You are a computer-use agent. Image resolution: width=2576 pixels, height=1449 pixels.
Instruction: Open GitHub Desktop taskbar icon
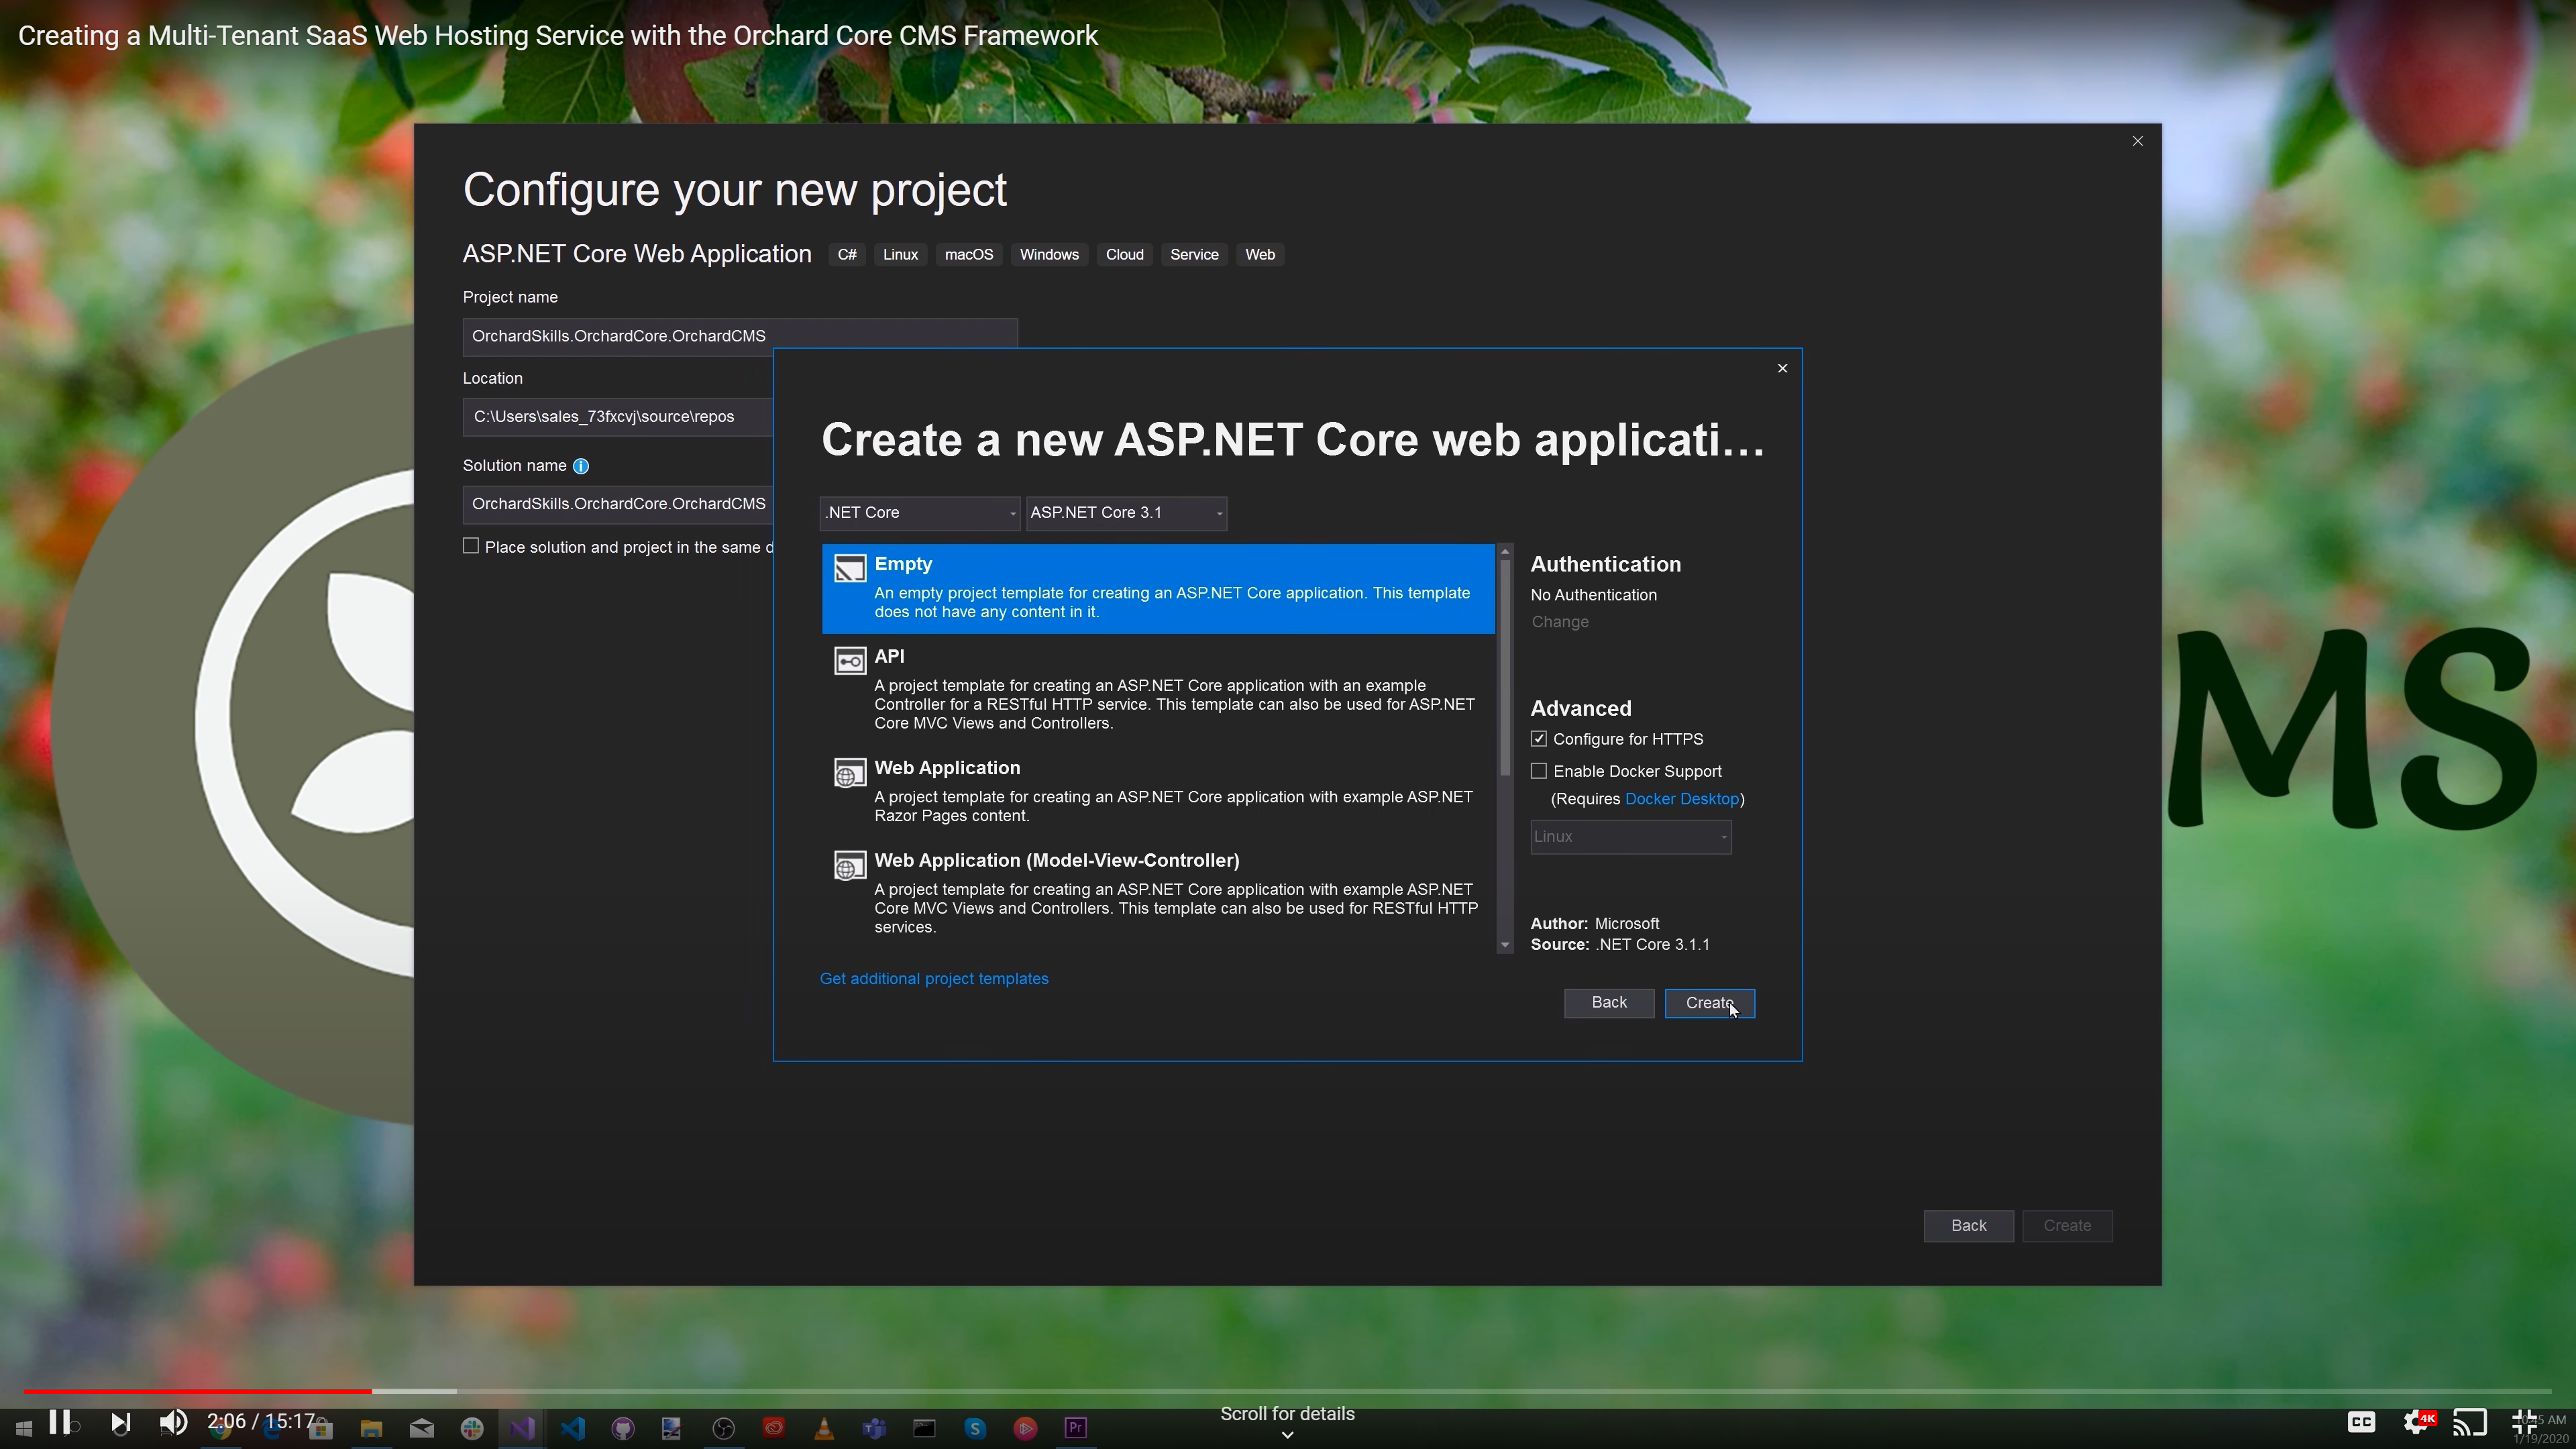click(x=623, y=1428)
